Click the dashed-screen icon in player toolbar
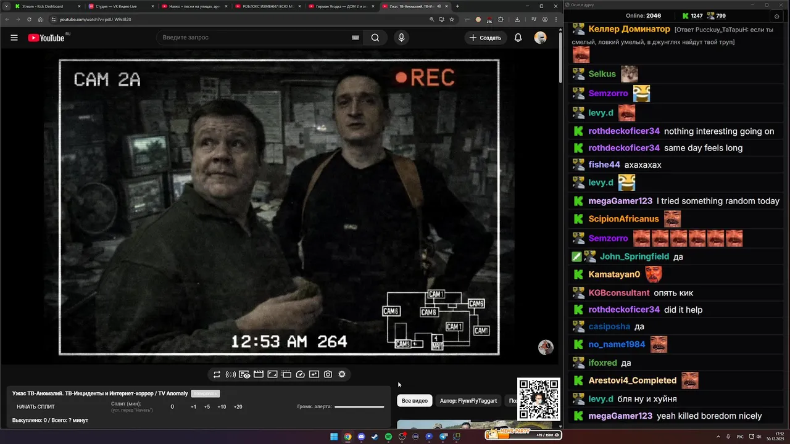 [286, 374]
